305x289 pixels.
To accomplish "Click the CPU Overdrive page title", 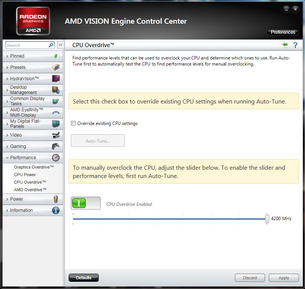I will [93, 45].
